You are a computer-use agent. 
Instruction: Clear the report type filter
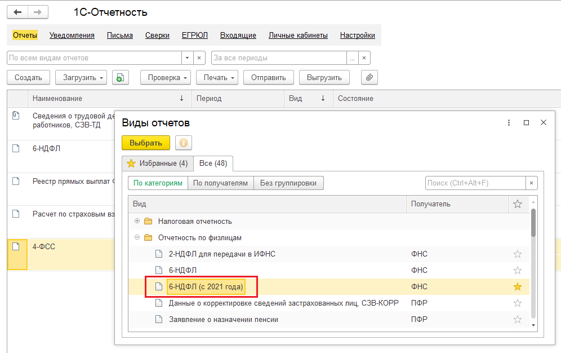[x=199, y=58]
